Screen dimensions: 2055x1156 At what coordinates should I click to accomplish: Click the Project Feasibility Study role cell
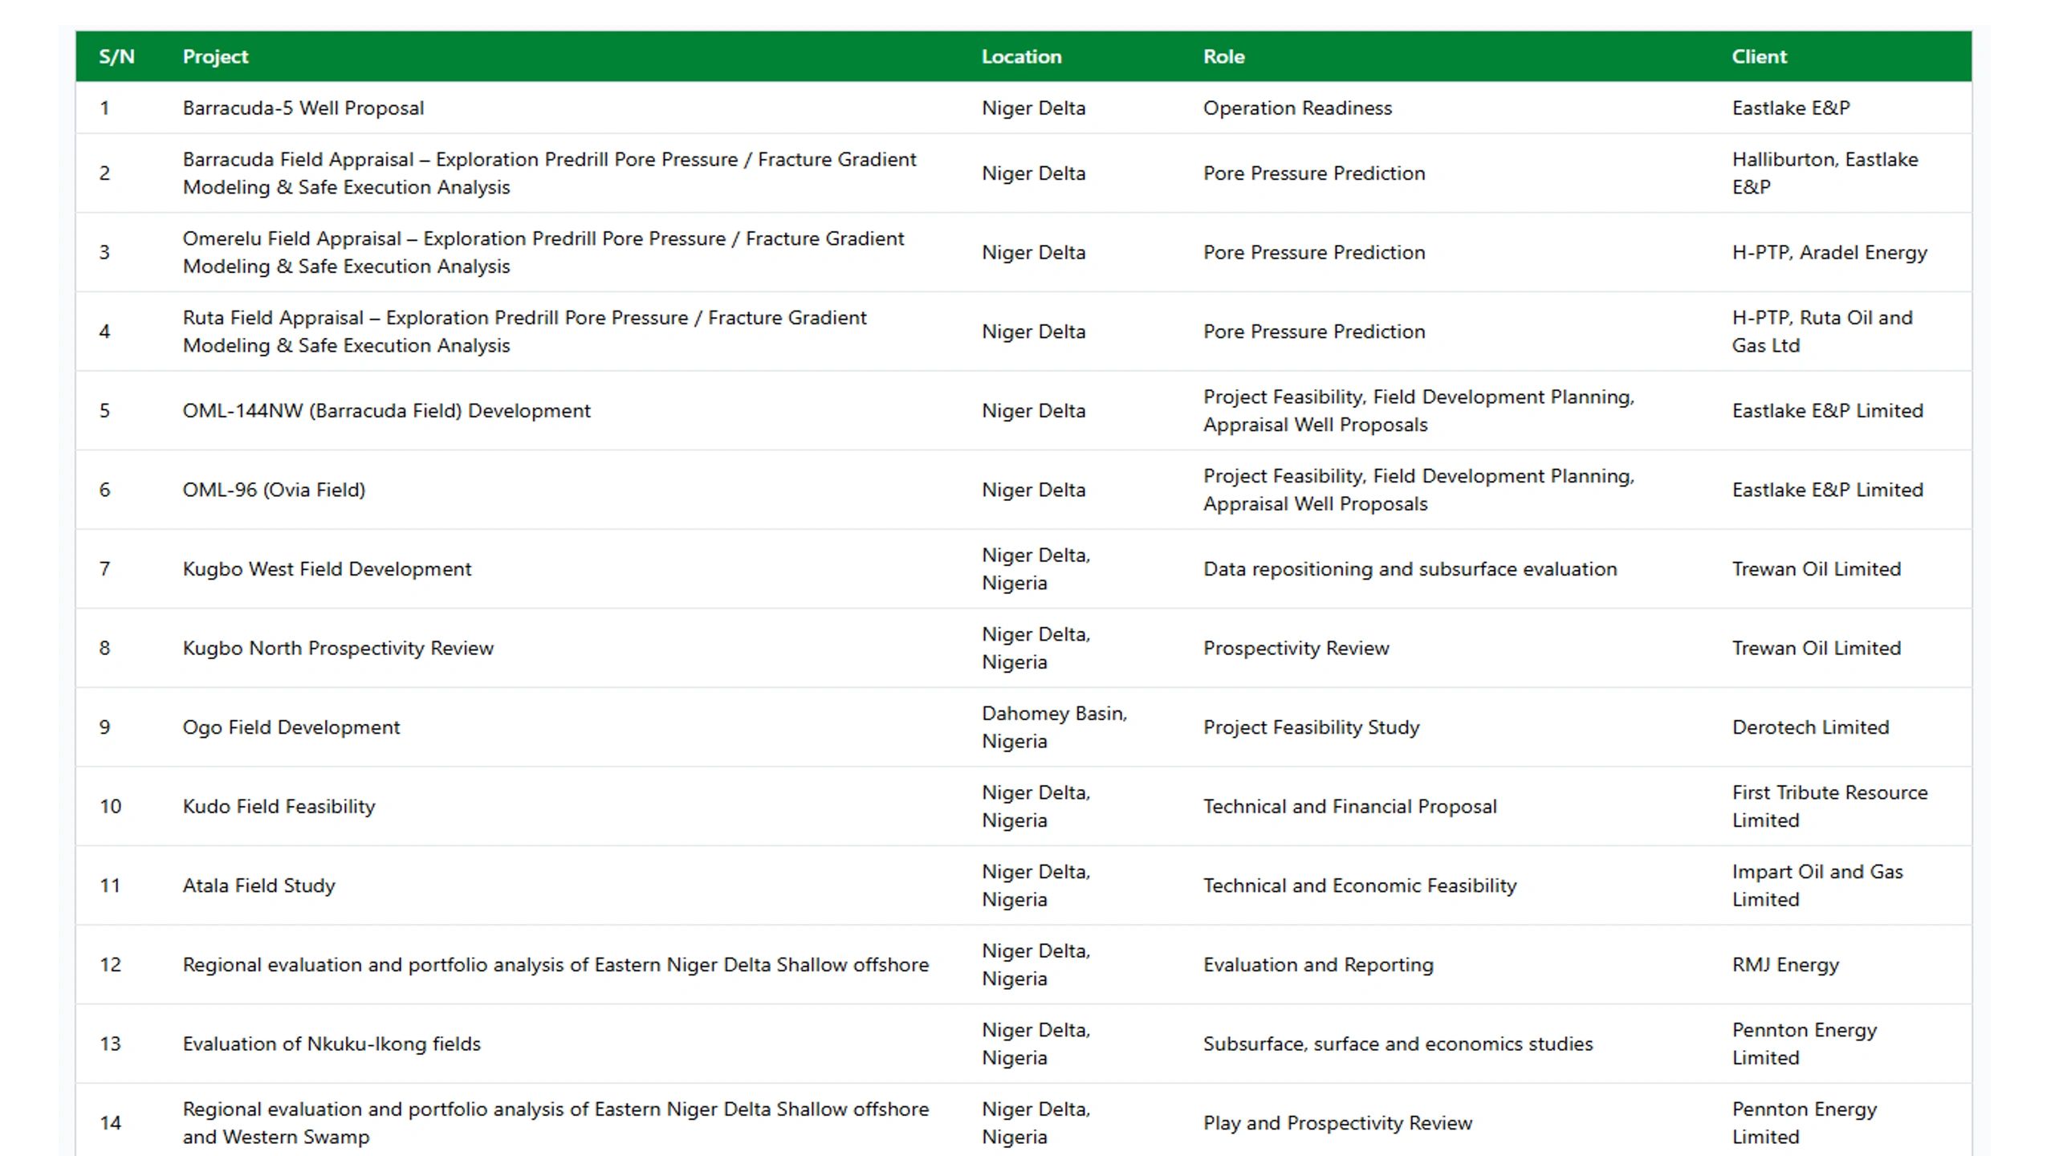click(1311, 727)
